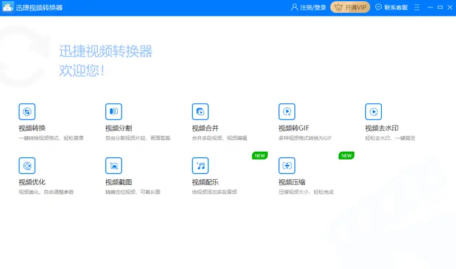
Task: Open the 视频去水印 watermark removal icon
Action: (x=373, y=112)
